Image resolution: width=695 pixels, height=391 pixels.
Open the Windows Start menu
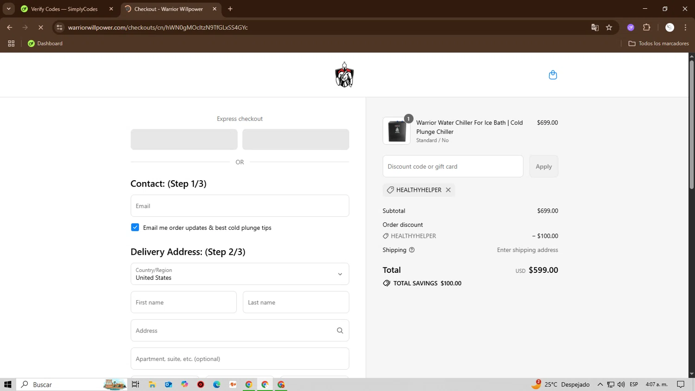[7, 385]
